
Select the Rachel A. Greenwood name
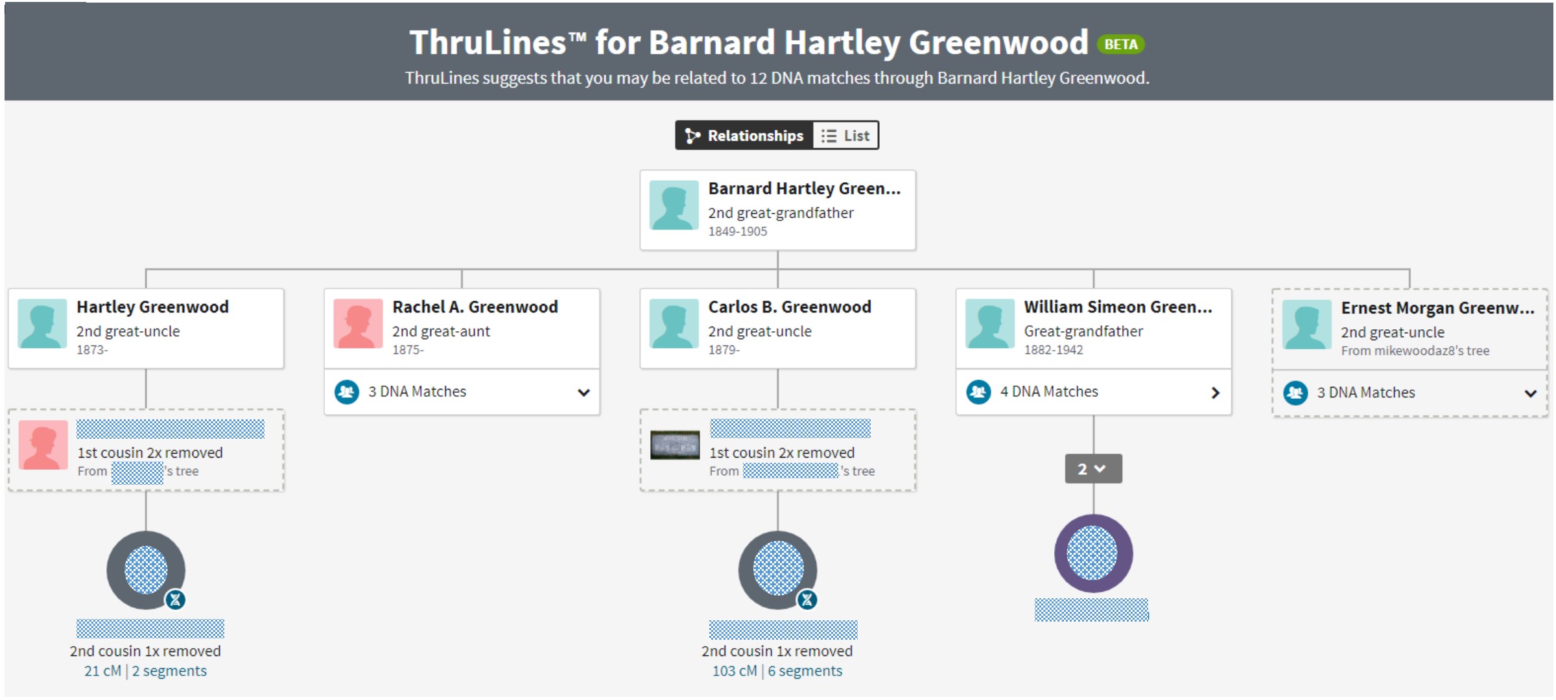point(475,307)
